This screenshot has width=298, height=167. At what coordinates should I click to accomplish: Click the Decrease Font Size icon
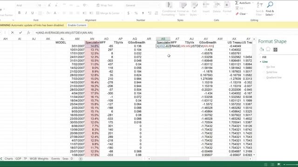56,5
